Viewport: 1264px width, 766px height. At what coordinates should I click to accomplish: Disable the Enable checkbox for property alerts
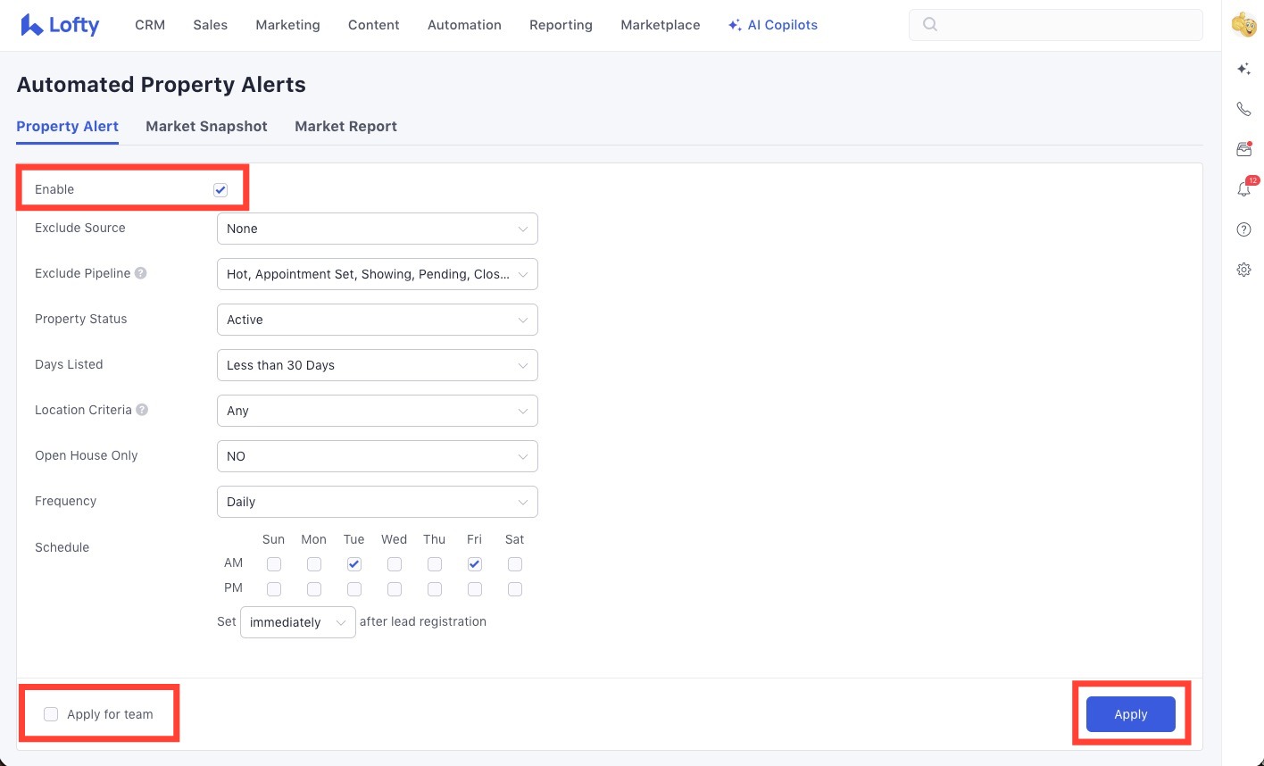(220, 189)
